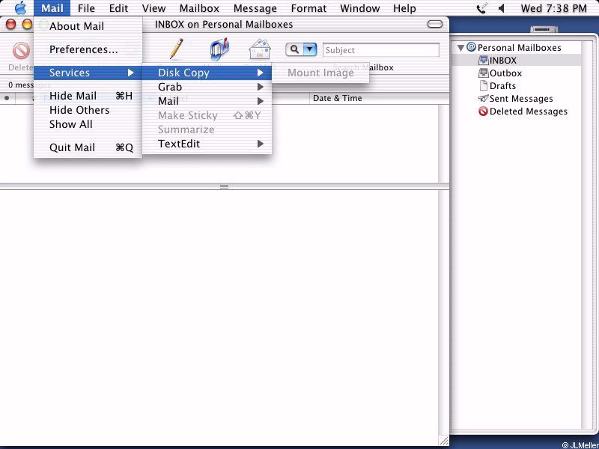Click the Mail application menu title
Viewport: 599px width, 449px height.
[52, 8]
